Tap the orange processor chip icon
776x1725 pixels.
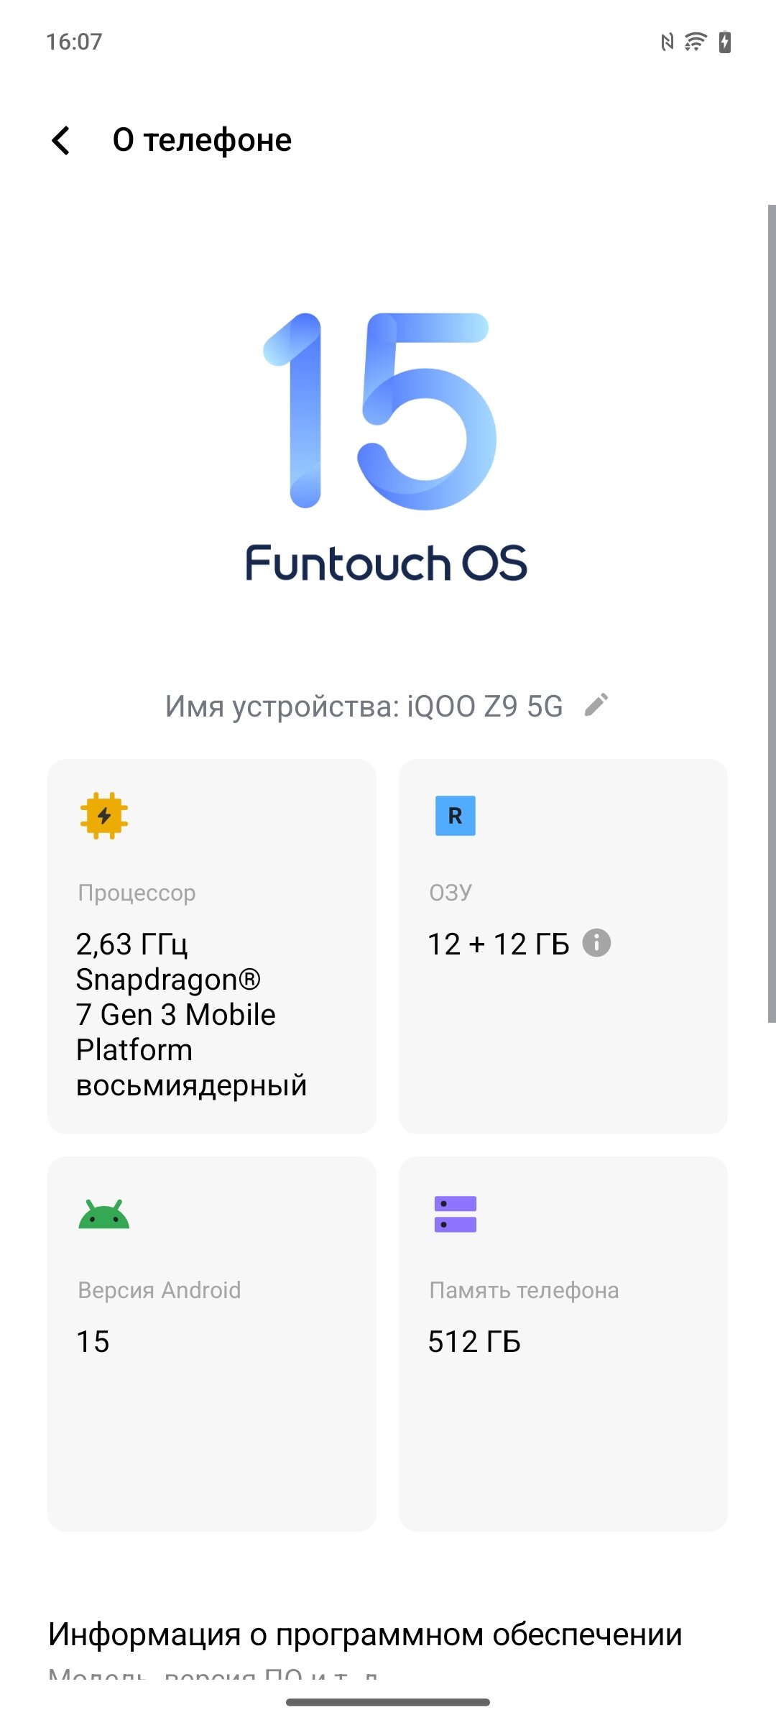104,816
